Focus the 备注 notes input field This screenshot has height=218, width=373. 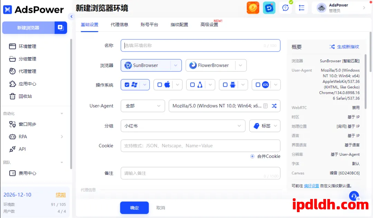click(201, 173)
